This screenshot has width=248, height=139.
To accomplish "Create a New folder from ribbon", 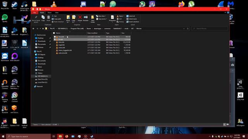I will coord(93,19).
